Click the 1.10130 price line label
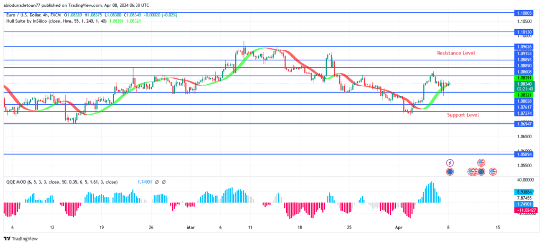The image size is (543, 245). 524,32
